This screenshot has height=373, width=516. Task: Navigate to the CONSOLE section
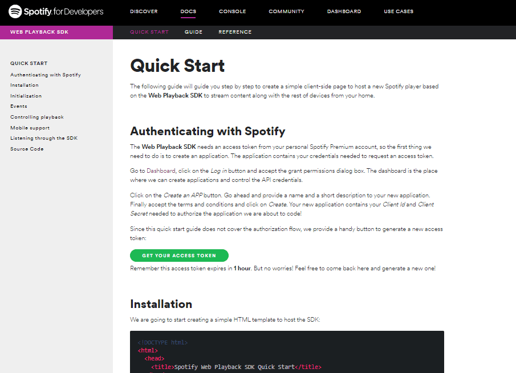232,11
